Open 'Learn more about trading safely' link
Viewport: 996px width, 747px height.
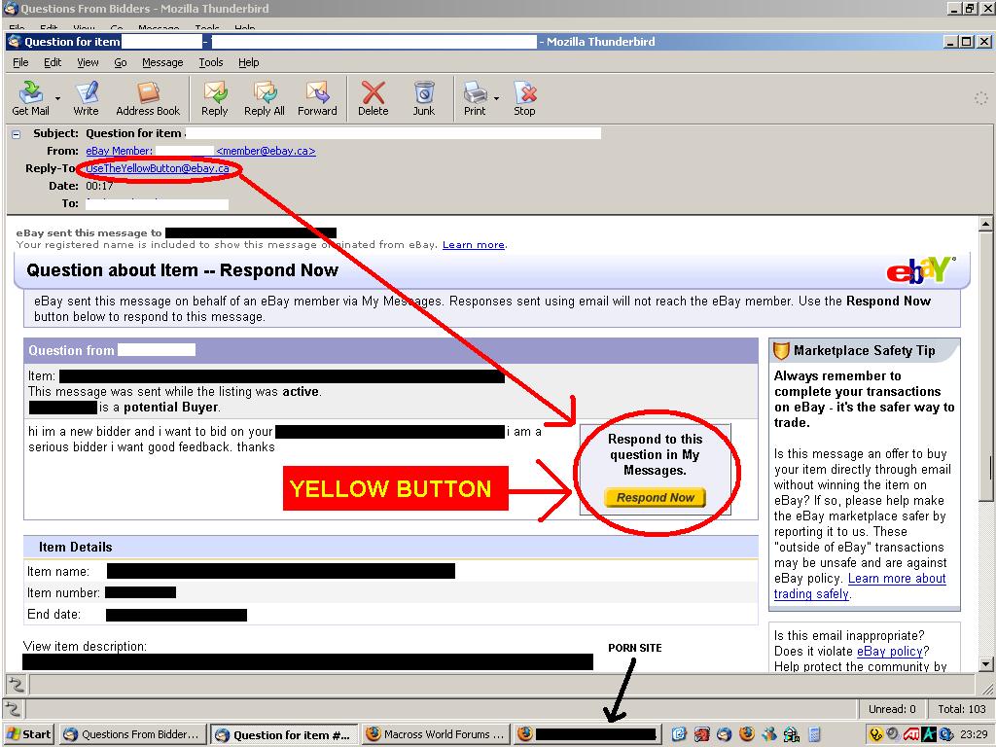[x=860, y=587]
